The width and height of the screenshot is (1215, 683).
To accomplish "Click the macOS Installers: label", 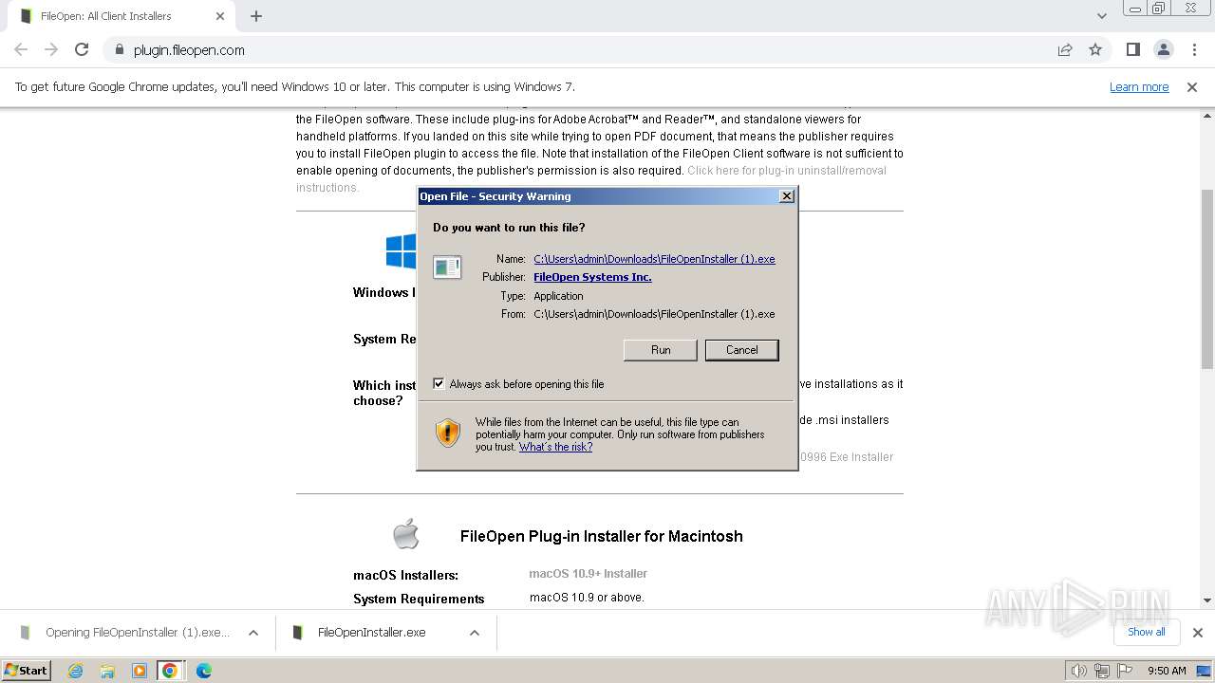I will tap(405, 575).
